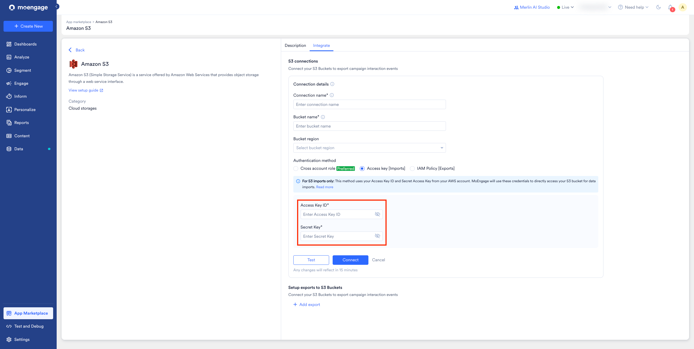Click the Bucket name info icon
This screenshot has height=349, width=694.
point(323,117)
